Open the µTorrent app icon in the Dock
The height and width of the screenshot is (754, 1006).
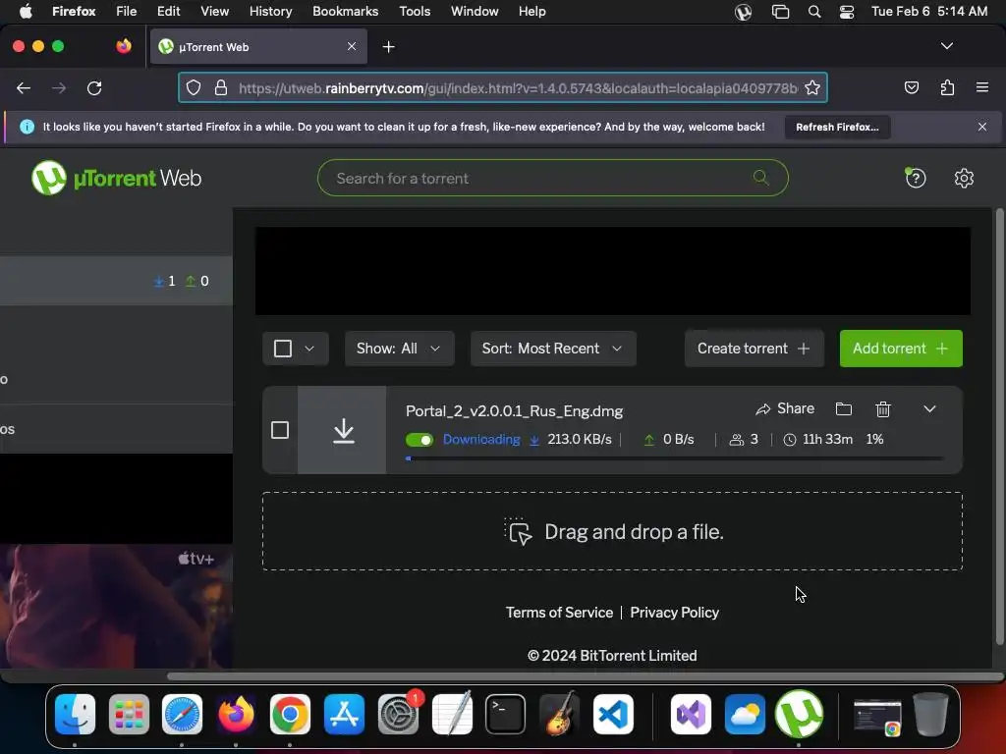(x=799, y=714)
